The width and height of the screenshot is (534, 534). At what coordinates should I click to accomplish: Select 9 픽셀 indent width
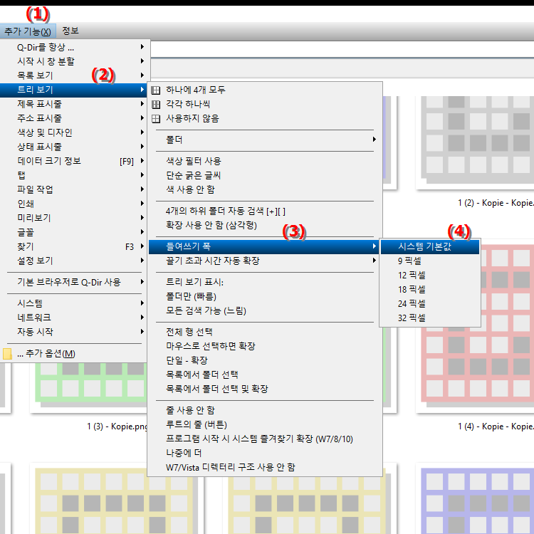430,261
